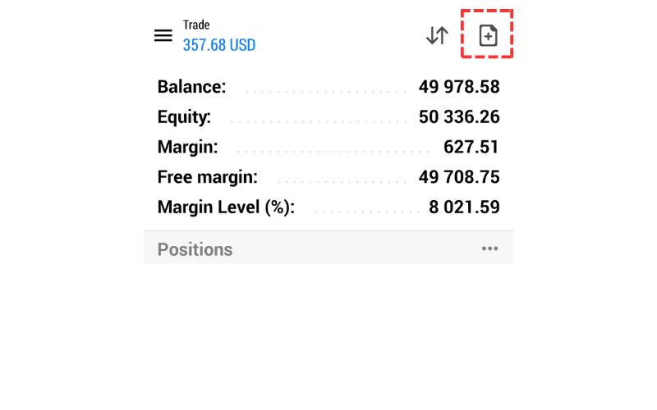Select the Free margin label
The height and width of the screenshot is (410, 657).
pos(207,177)
